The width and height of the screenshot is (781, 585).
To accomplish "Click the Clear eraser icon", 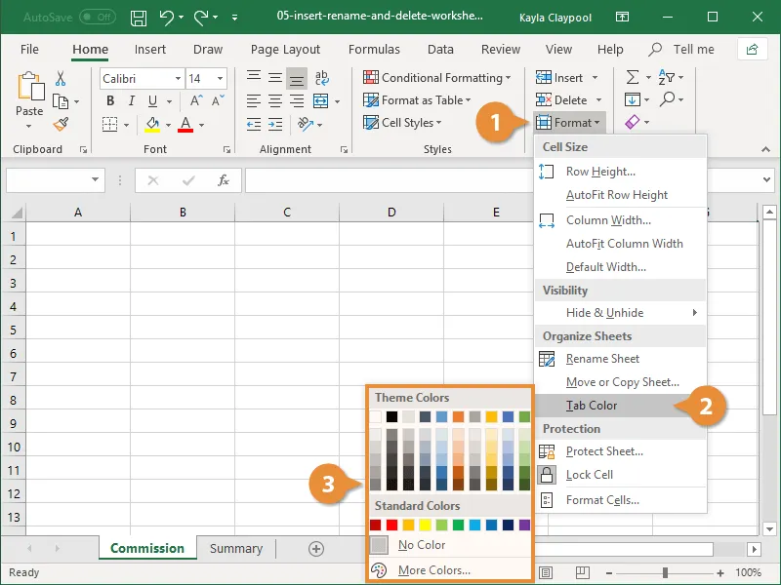I will 632,122.
